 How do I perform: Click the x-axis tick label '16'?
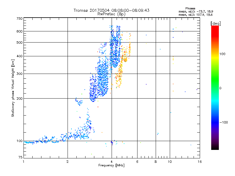click(200, 162)
